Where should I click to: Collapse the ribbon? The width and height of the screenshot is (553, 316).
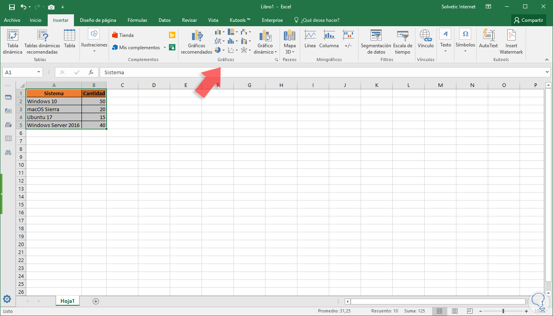(x=547, y=60)
